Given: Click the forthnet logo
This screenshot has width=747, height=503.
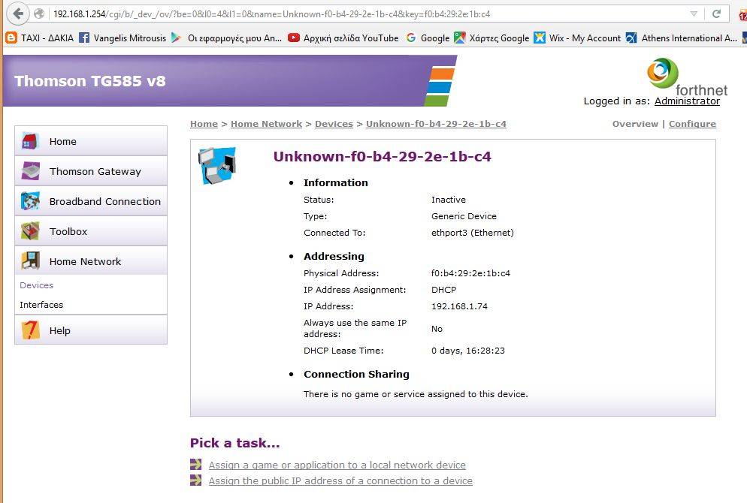Looking at the screenshot, I should (686, 77).
